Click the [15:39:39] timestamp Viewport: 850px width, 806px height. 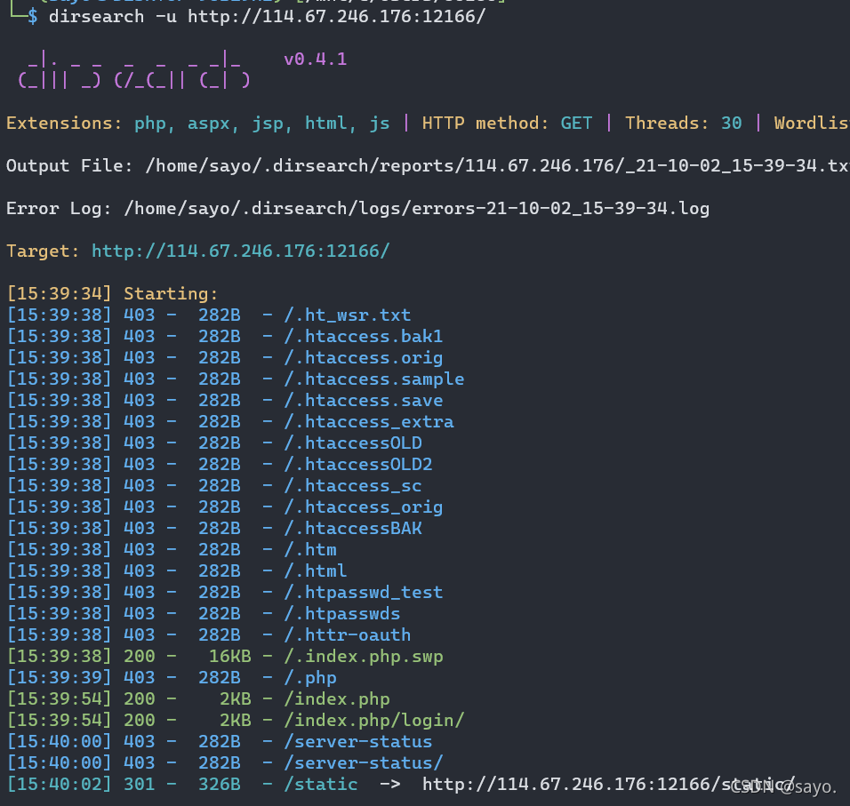[x=59, y=678]
